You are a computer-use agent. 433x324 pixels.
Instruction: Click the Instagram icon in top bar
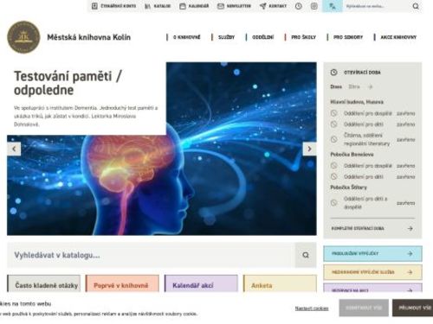click(314, 6)
